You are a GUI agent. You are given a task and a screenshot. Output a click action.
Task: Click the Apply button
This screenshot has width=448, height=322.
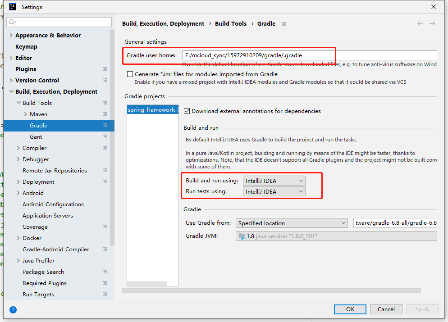(422, 309)
